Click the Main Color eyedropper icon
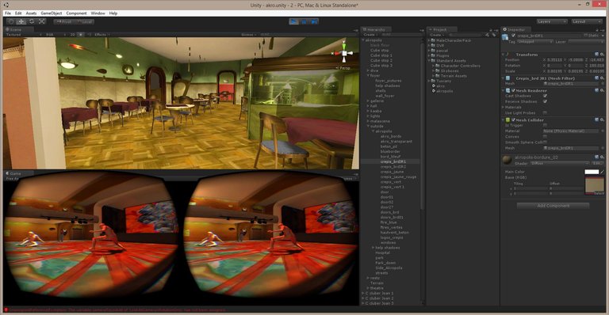The width and height of the screenshot is (609, 315). click(603, 172)
